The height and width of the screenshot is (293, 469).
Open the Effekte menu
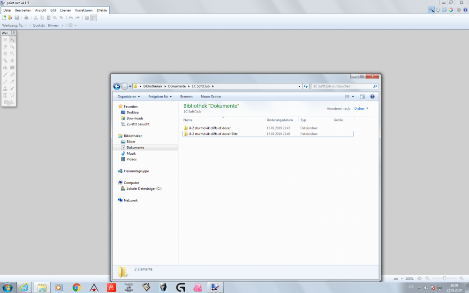102,10
